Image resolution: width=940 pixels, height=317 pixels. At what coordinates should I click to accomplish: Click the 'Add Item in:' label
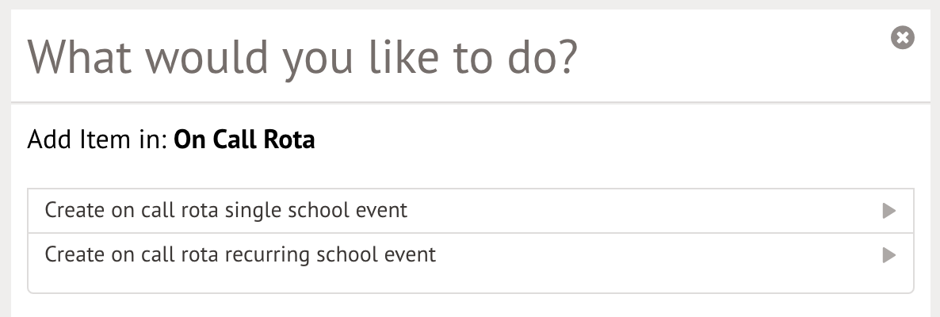tap(97, 140)
